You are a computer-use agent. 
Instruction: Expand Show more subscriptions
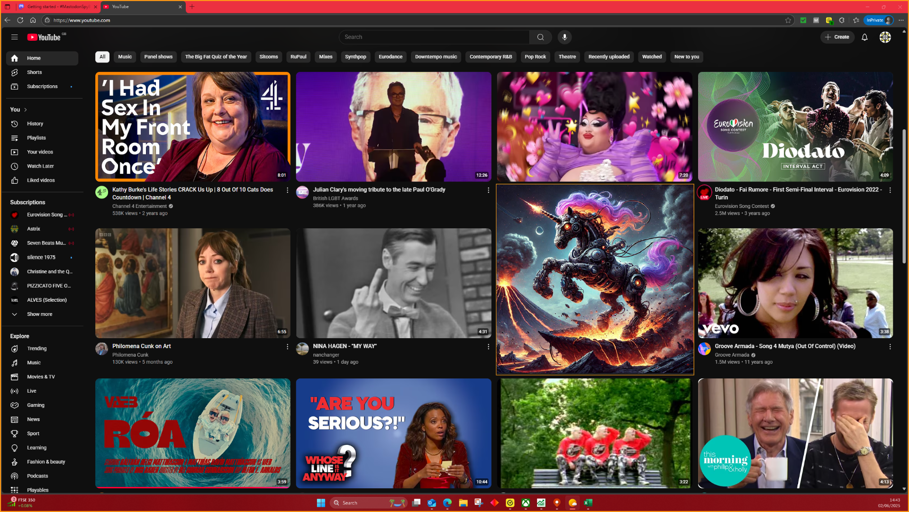coord(42,314)
